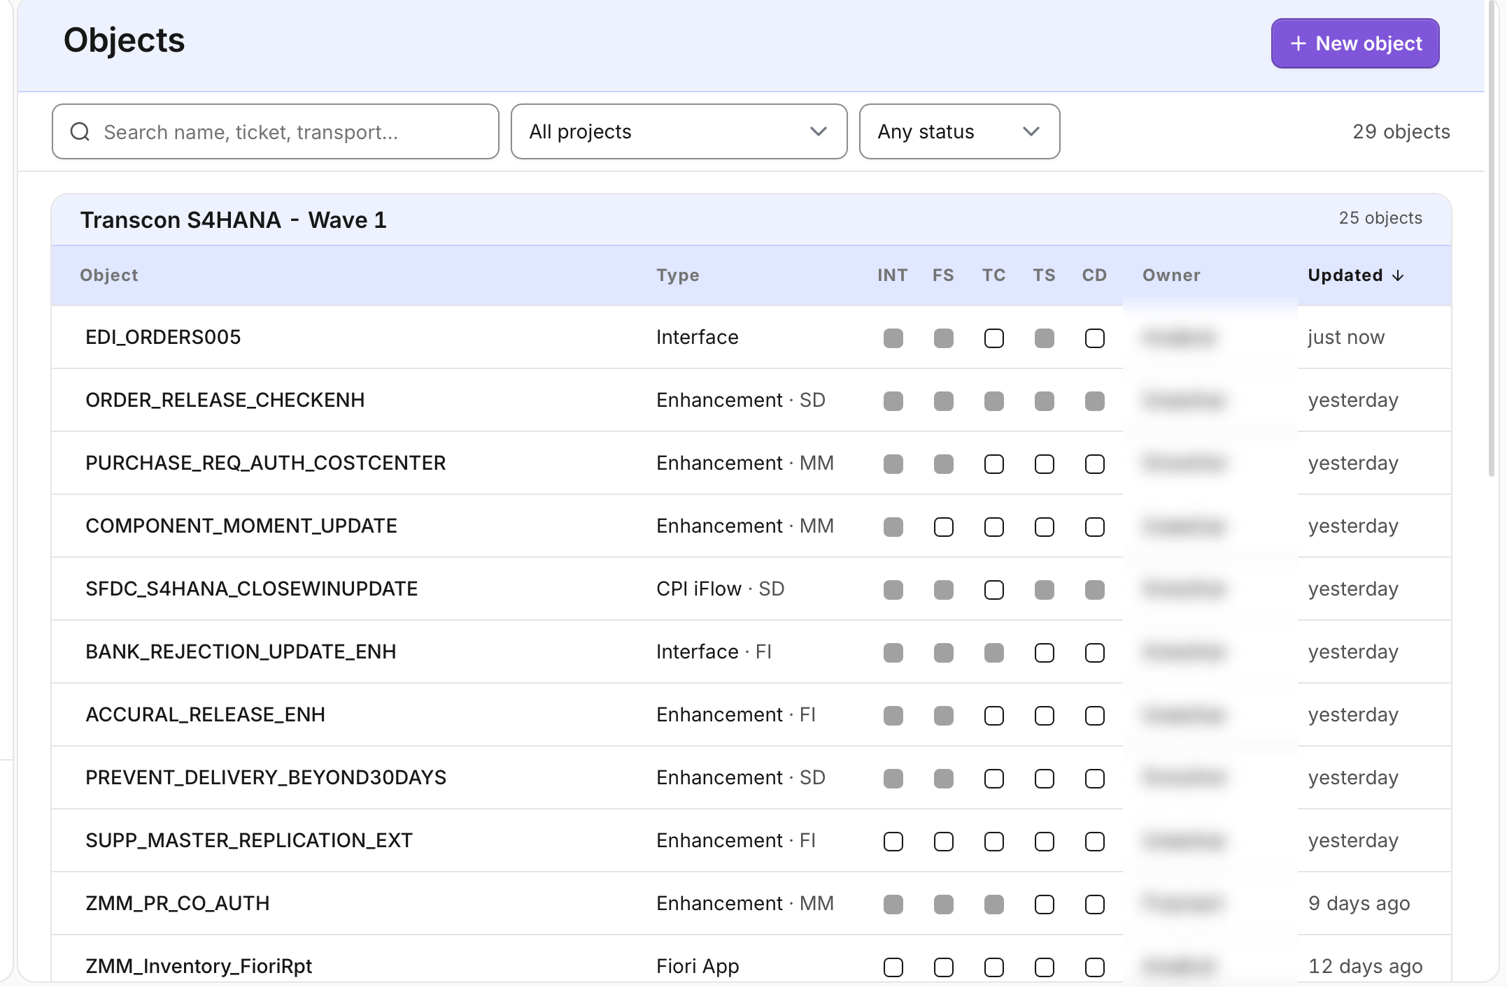Screen dimensions: 1507x987
Task: Open the All projects dropdown
Action: 679,131
